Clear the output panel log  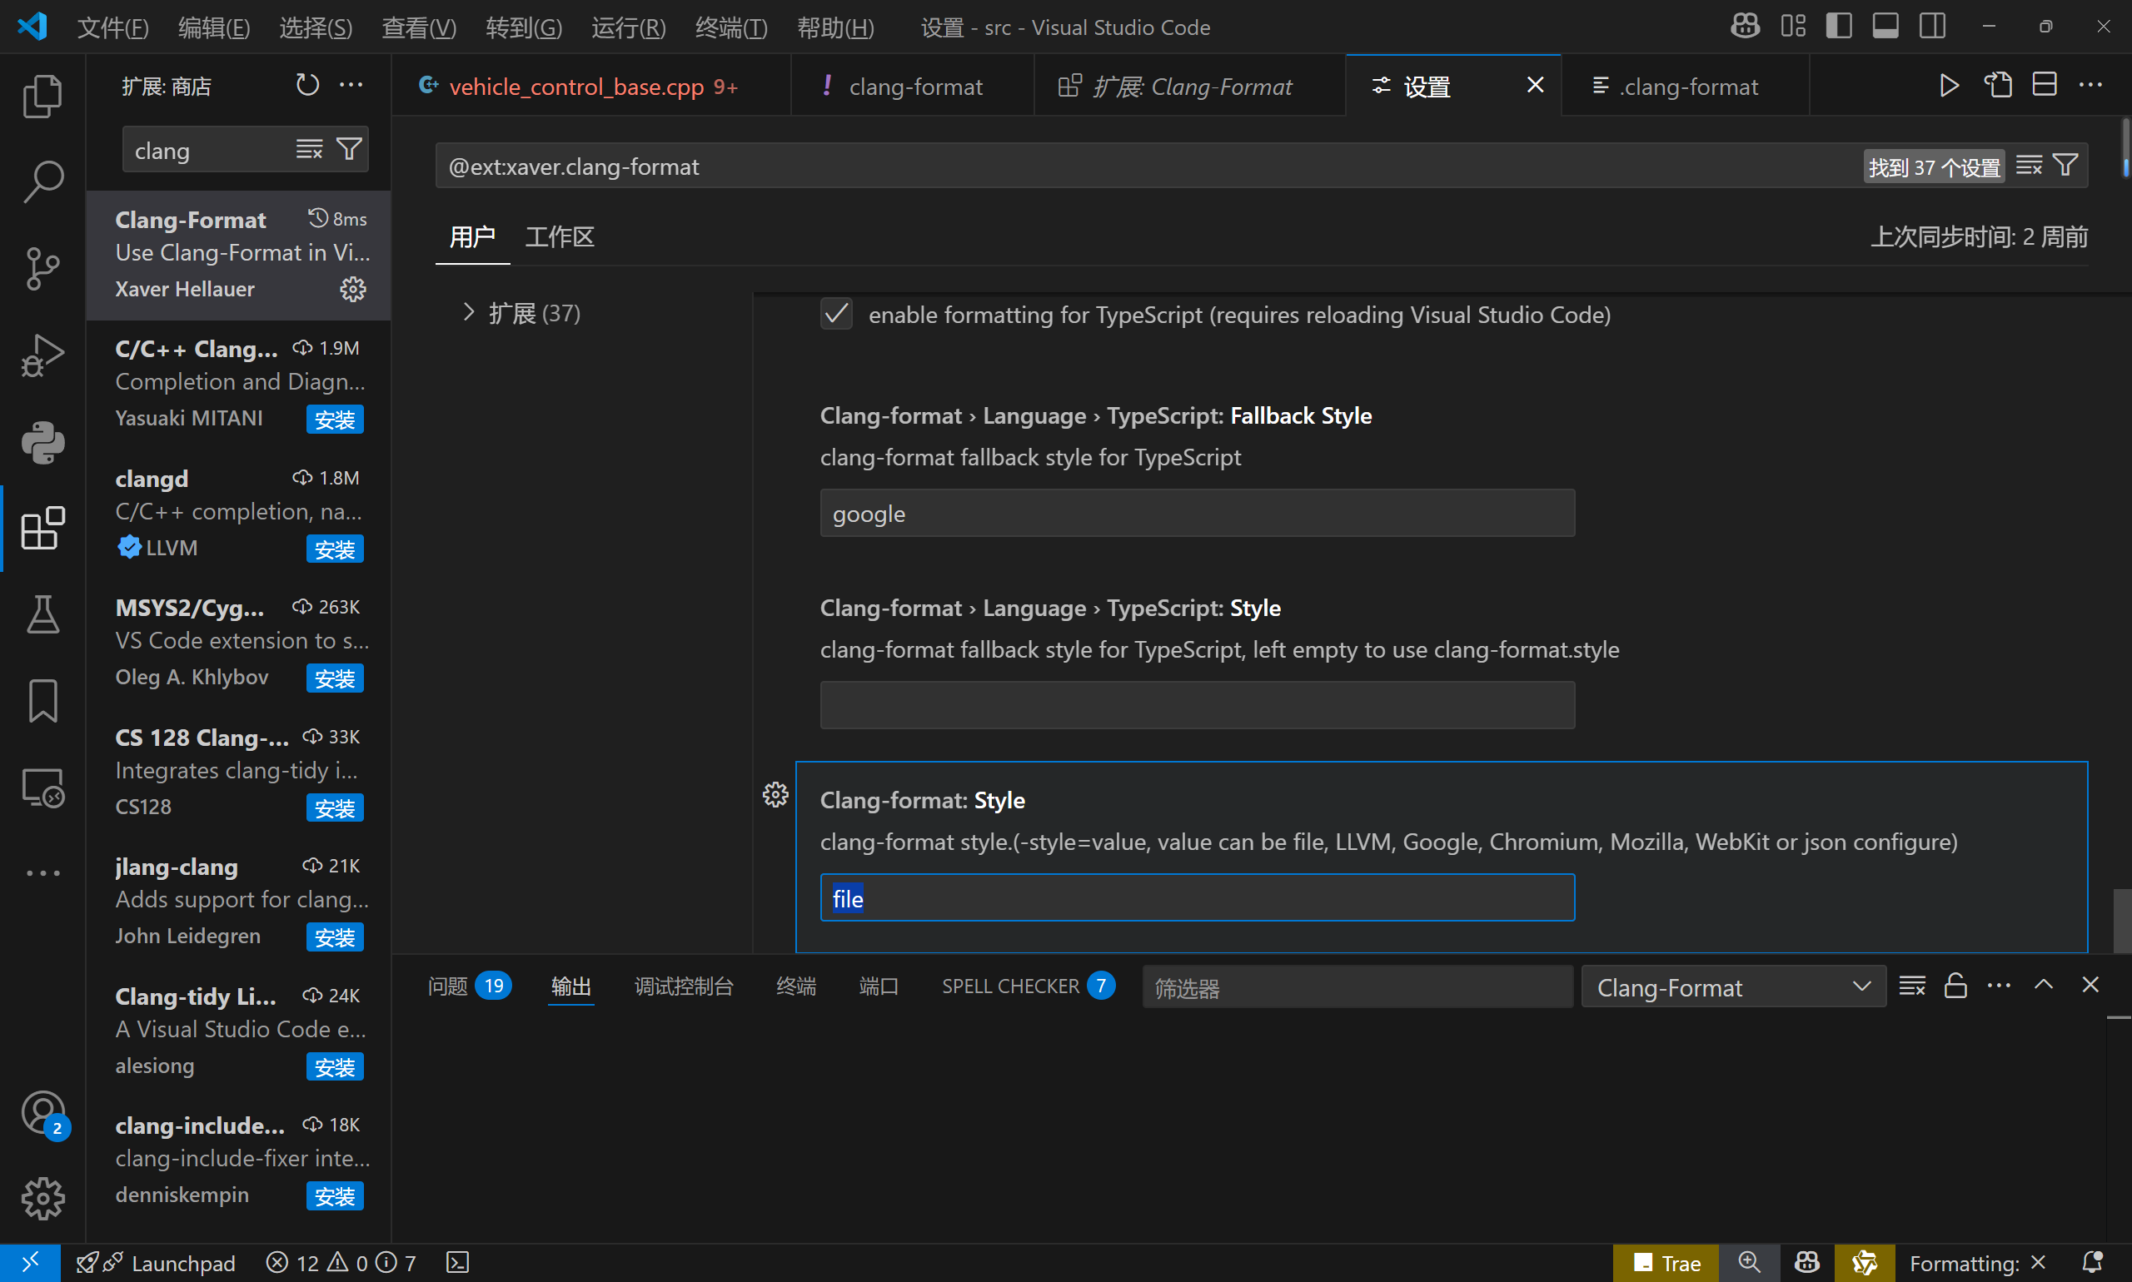[1911, 986]
